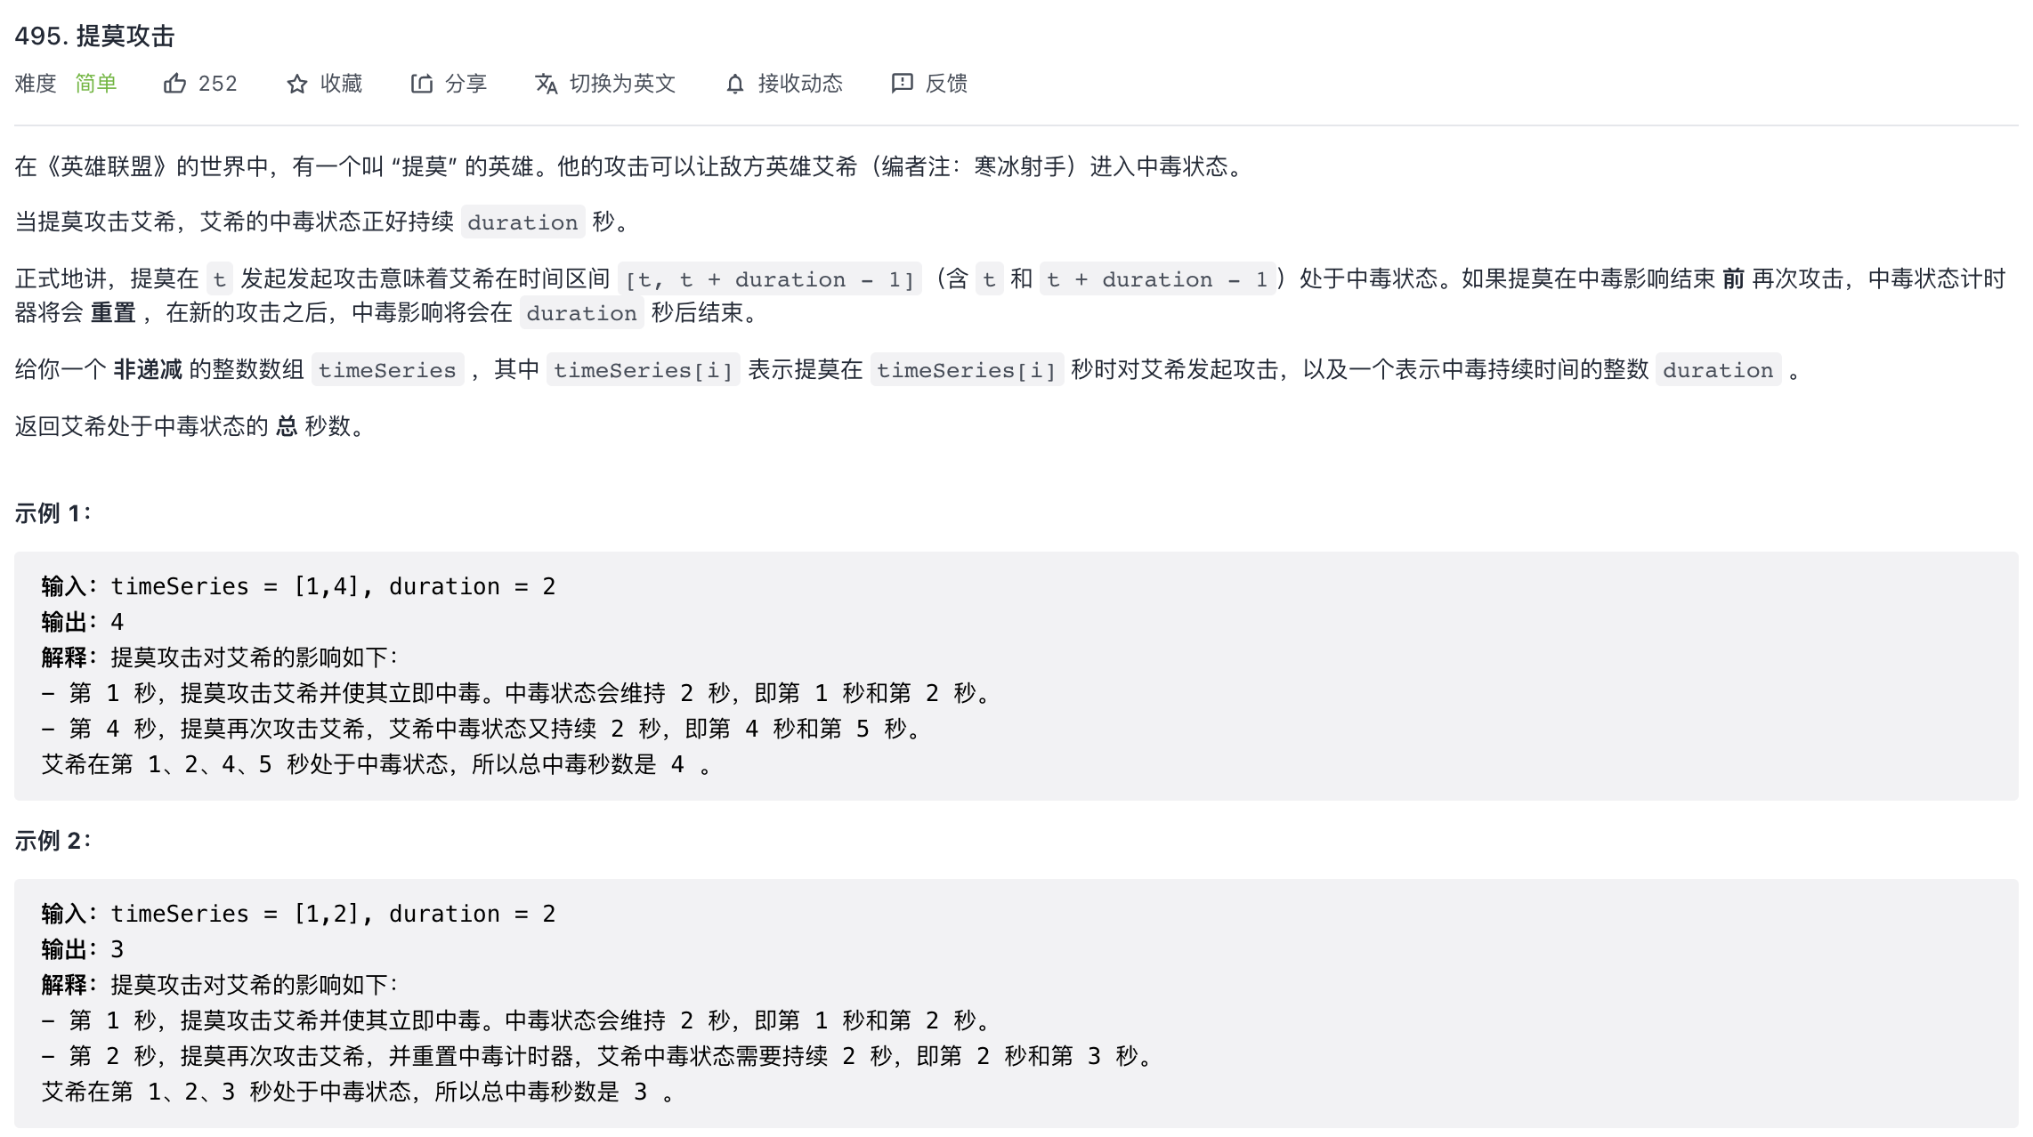The height and width of the screenshot is (1137, 2033).
Task: Click the 收藏 favorite label
Action: tap(341, 84)
